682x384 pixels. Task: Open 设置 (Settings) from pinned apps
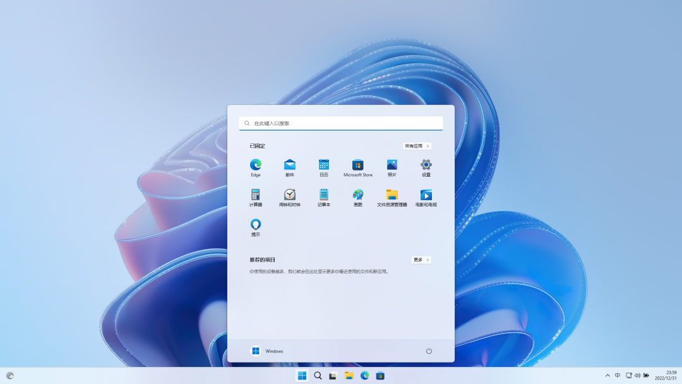[426, 167]
